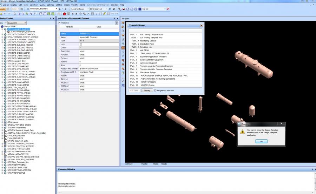316x194 pixels.
Task: Click the play-shaped triangle icon next to the pointer tool
Action: pos(23,14)
